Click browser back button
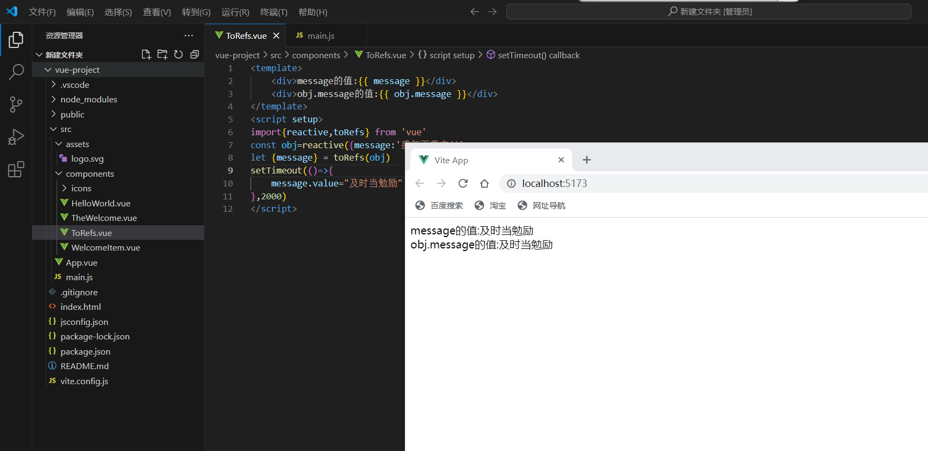Image resolution: width=928 pixels, height=451 pixels. pos(420,183)
